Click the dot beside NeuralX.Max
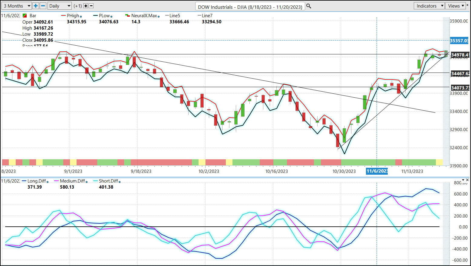The image size is (471, 266). [x=159, y=17]
